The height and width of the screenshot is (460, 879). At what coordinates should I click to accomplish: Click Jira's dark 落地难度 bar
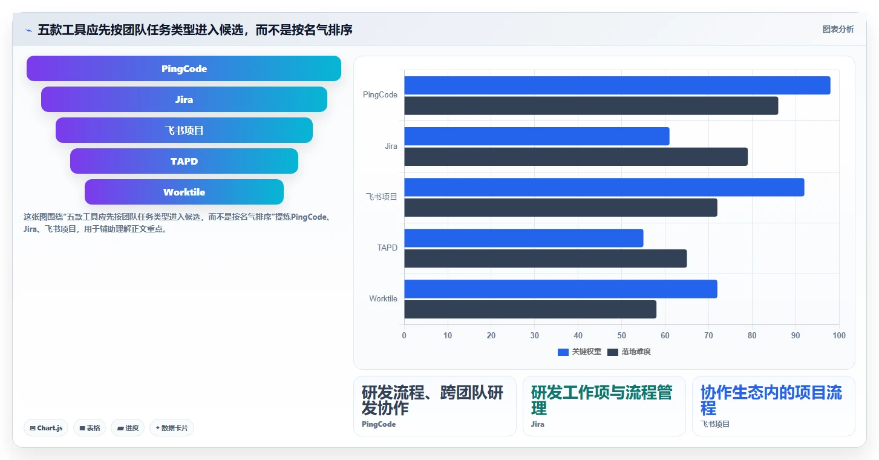(x=576, y=157)
